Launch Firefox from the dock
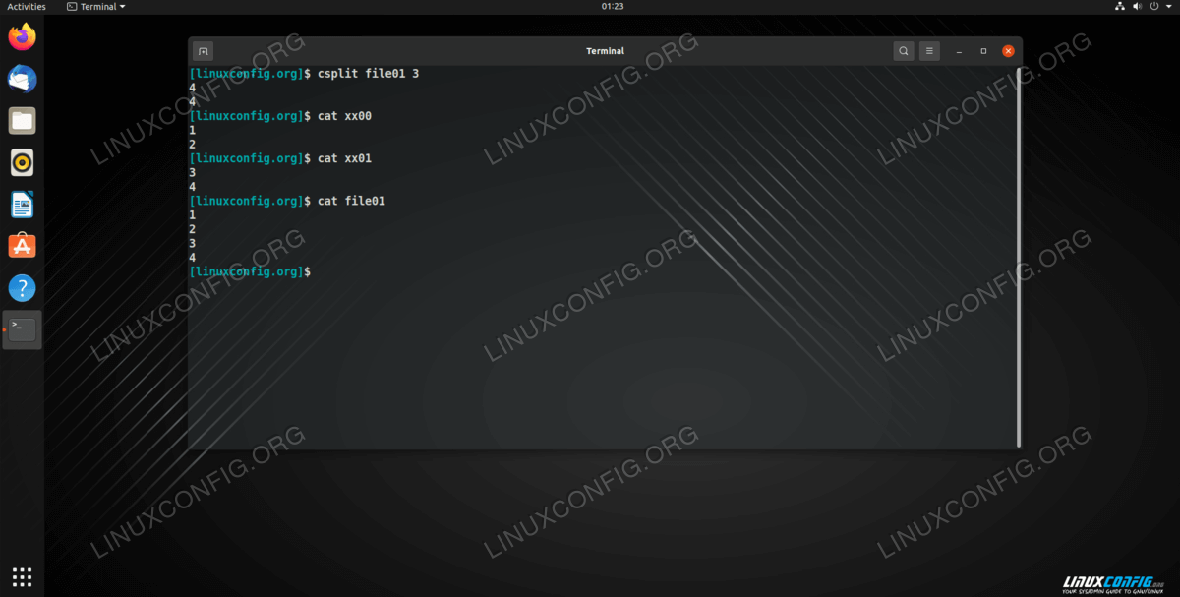Viewport: 1180px width, 597px height. coord(22,37)
